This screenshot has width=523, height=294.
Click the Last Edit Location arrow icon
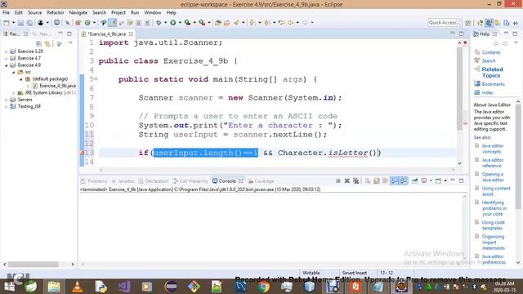[x=281, y=23]
